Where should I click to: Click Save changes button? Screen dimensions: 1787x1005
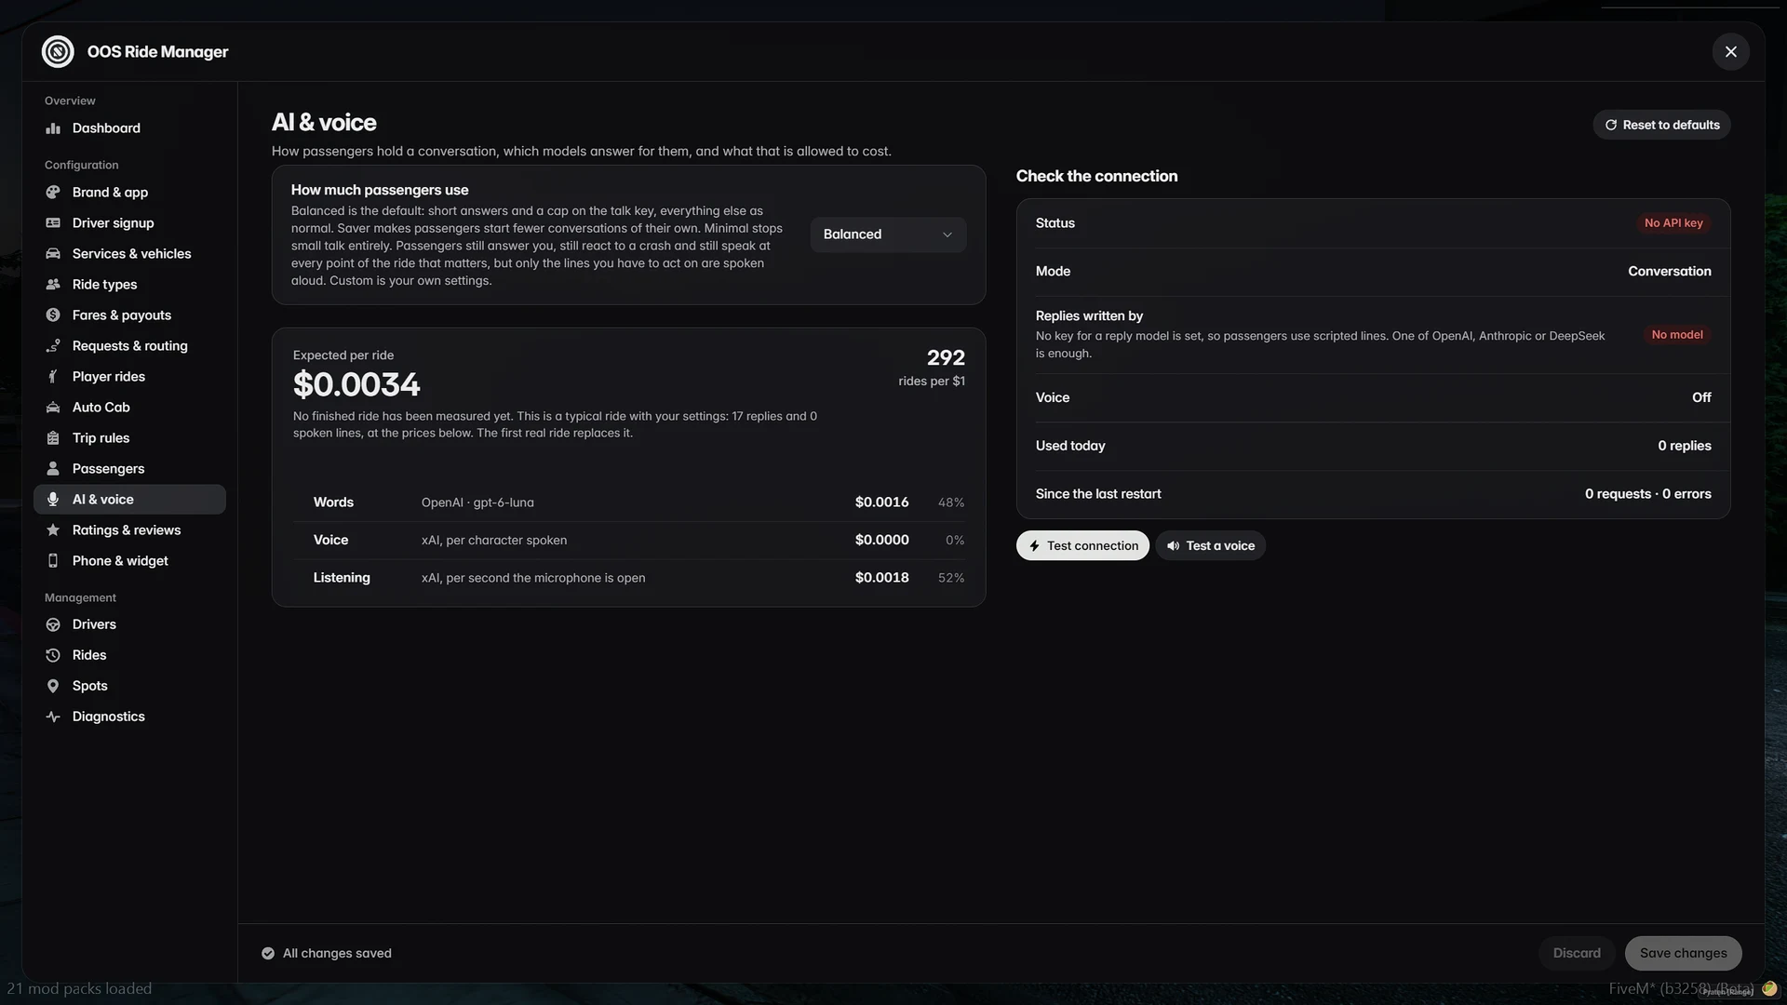1683,953
